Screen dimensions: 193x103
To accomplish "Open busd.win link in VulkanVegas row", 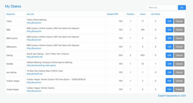I will coord(34,91).
